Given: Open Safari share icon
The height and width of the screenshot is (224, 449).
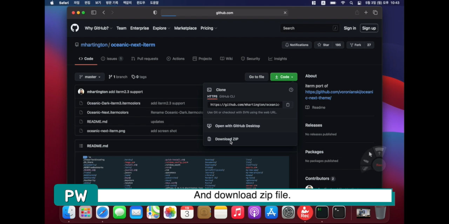Looking at the screenshot, I should 357,13.
